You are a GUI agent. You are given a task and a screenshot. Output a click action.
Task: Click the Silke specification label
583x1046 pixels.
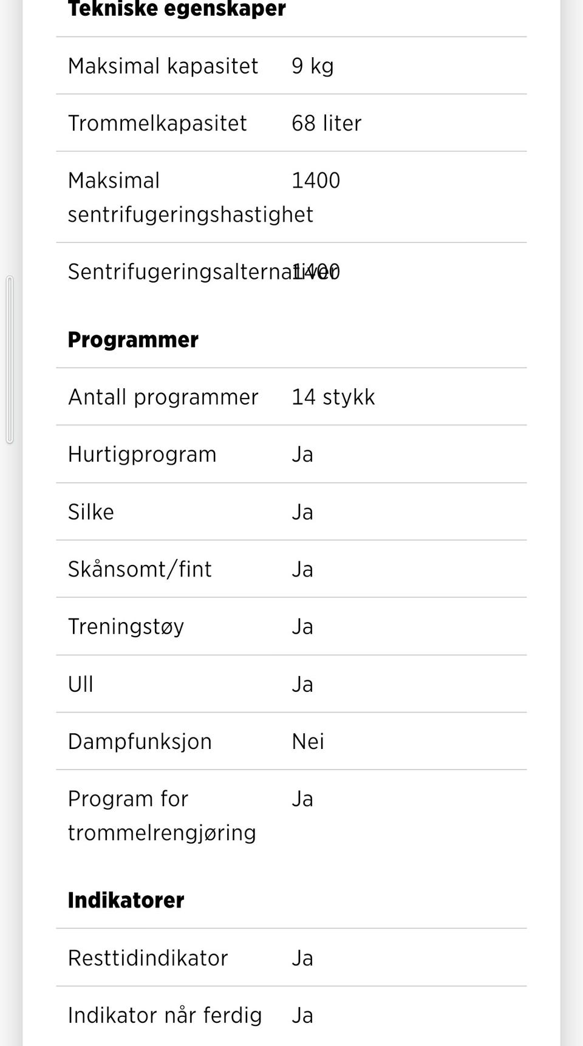click(x=91, y=511)
